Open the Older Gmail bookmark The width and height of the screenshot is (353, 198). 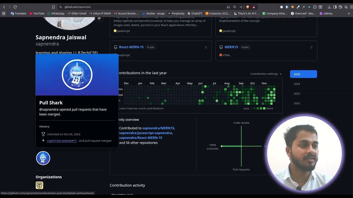[x=76, y=13]
